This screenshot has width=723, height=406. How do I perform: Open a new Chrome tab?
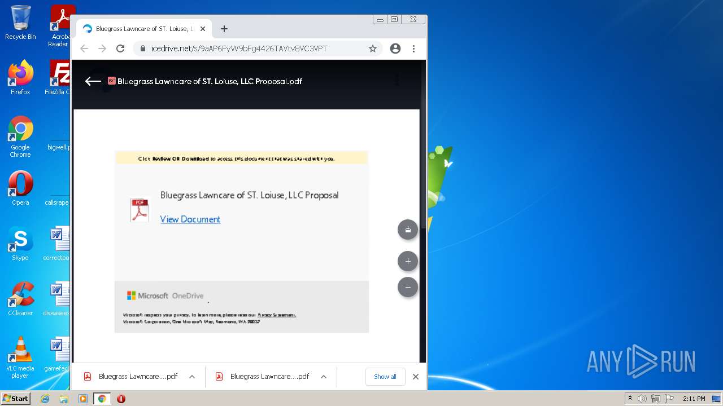pyautogui.click(x=224, y=29)
